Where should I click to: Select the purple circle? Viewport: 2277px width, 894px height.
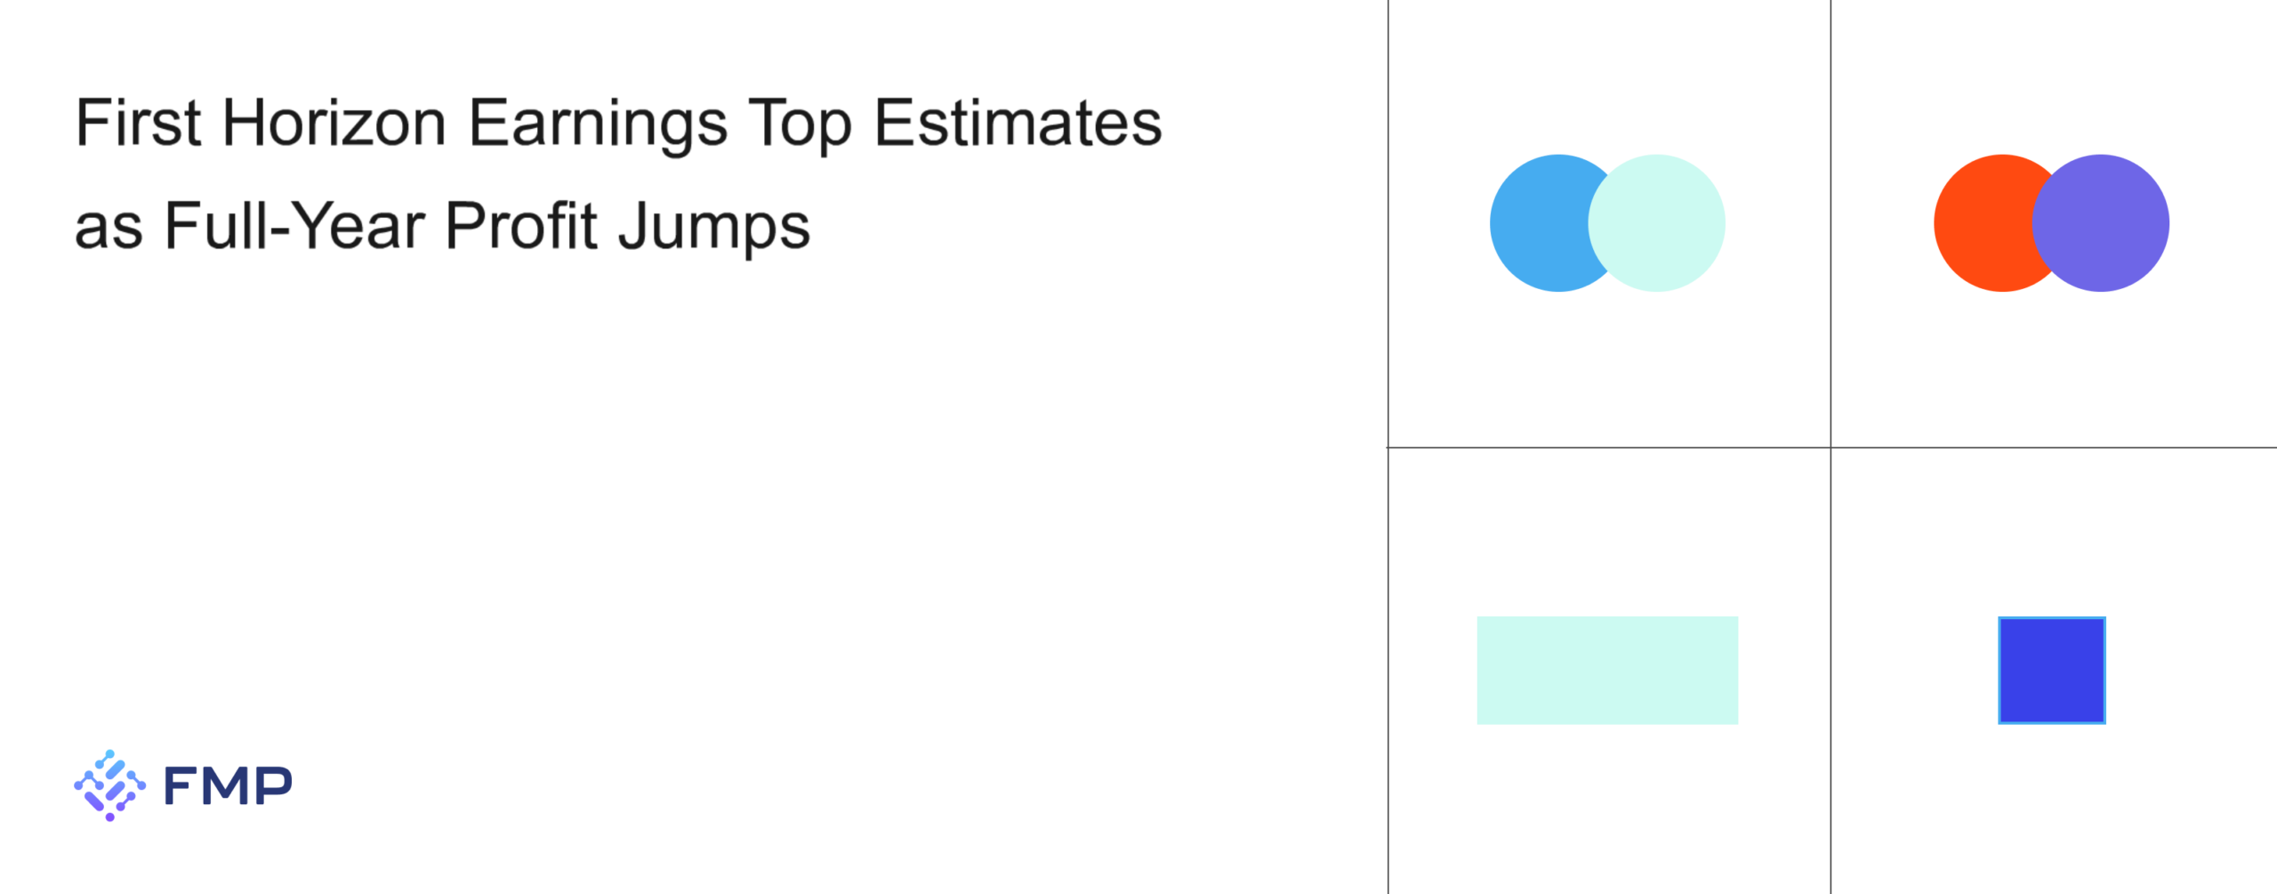[x=2105, y=223]
